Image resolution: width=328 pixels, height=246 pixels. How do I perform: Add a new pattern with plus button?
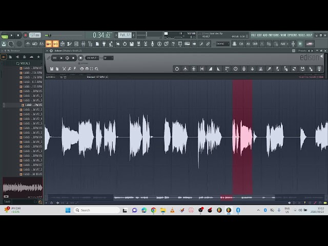pyautogui.click(x=133, y=35)
